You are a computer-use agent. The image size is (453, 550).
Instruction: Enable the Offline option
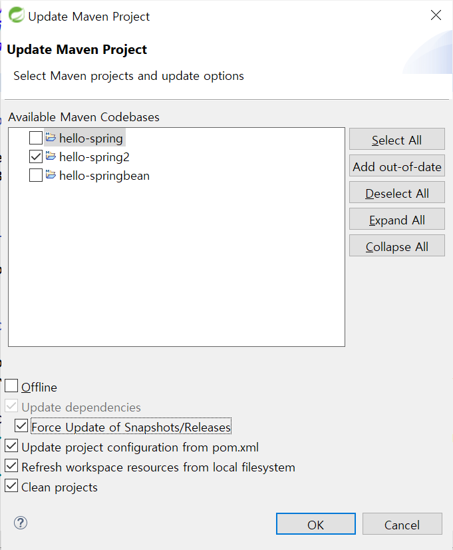click(11, 386)
